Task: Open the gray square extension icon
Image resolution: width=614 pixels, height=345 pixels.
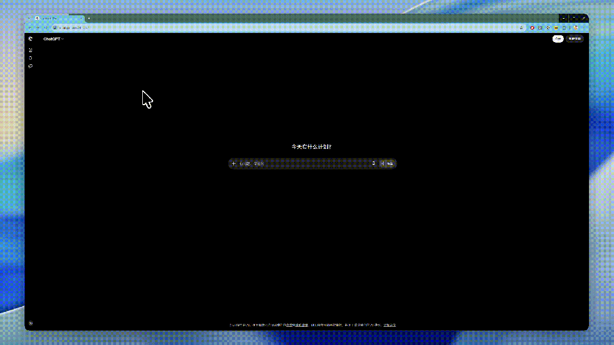Action: coord(541,28)
